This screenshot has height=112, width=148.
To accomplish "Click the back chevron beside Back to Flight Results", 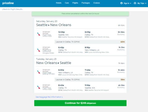I will click(2, 9).
